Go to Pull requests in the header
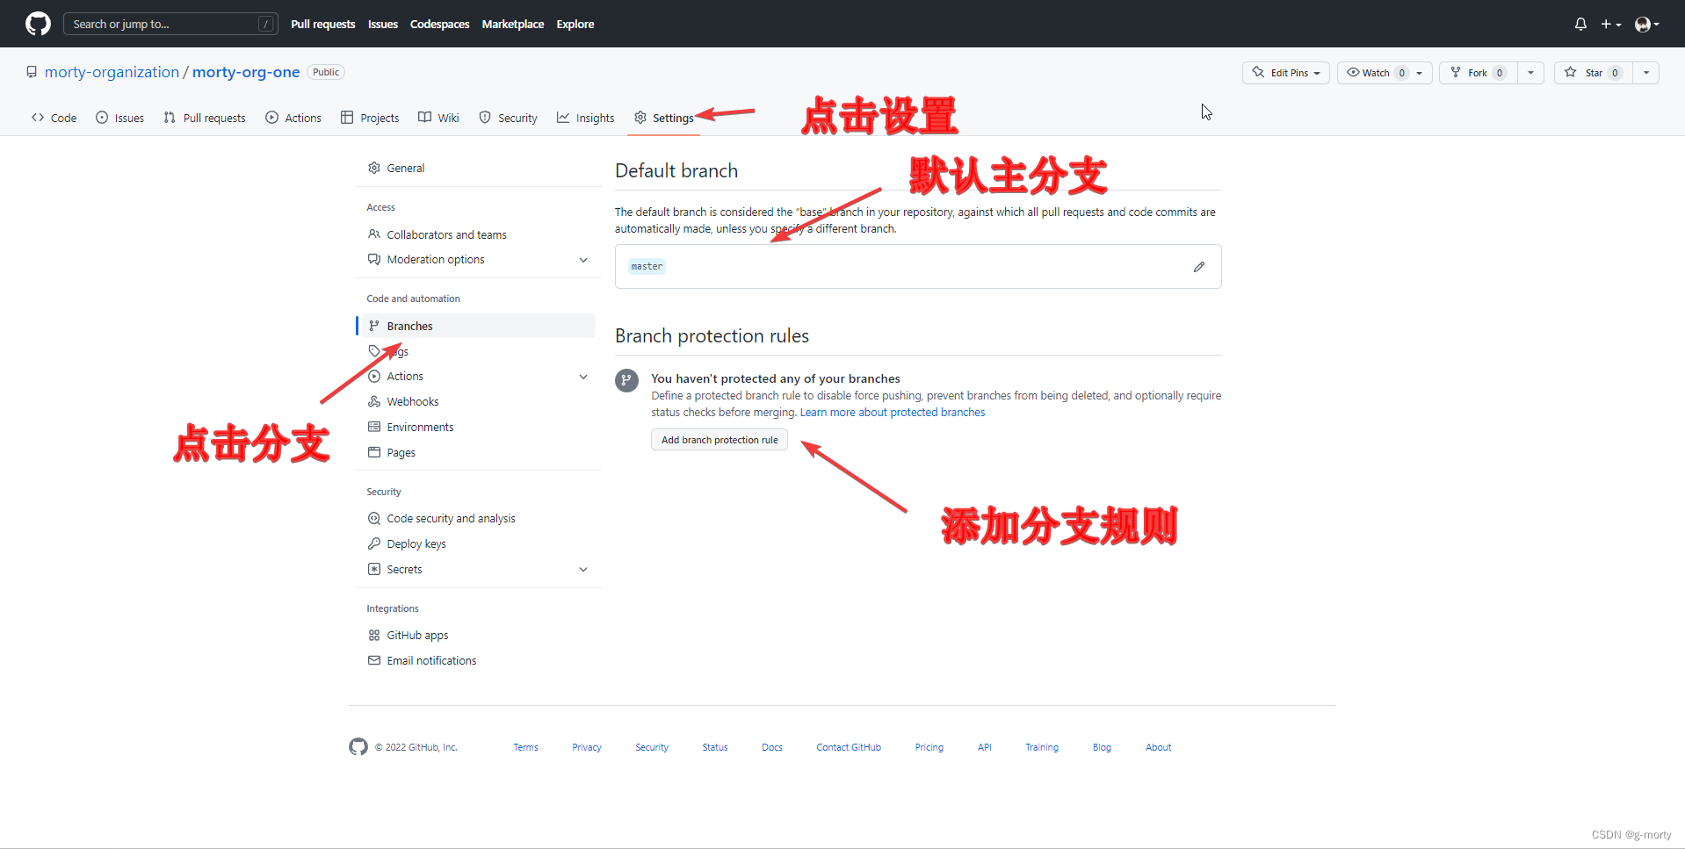 [323, 24]
